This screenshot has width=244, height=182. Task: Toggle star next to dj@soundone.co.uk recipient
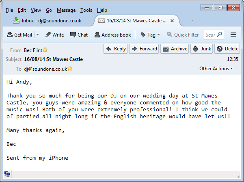[x=70, y=69]
